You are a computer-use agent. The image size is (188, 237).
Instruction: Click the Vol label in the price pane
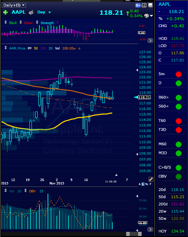coord(58,48)
